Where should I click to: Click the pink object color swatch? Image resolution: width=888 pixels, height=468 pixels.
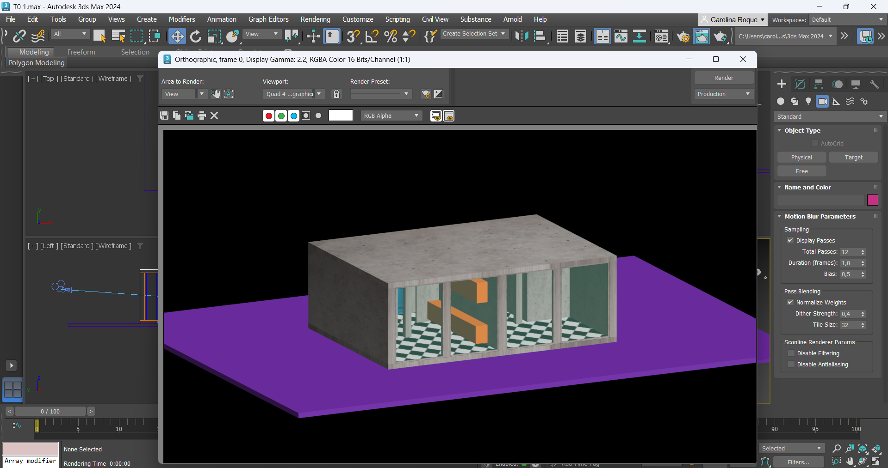tap(873, 200)
